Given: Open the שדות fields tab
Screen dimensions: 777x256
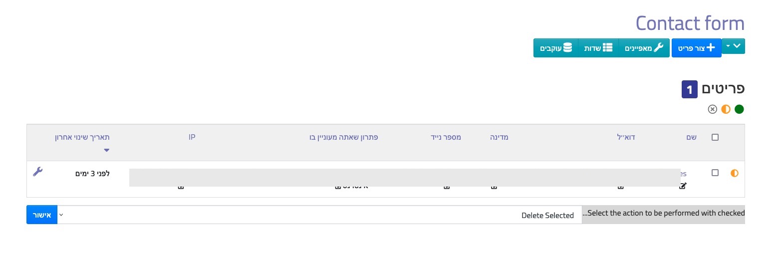Looking at the screenshot, I should [598, 48].
